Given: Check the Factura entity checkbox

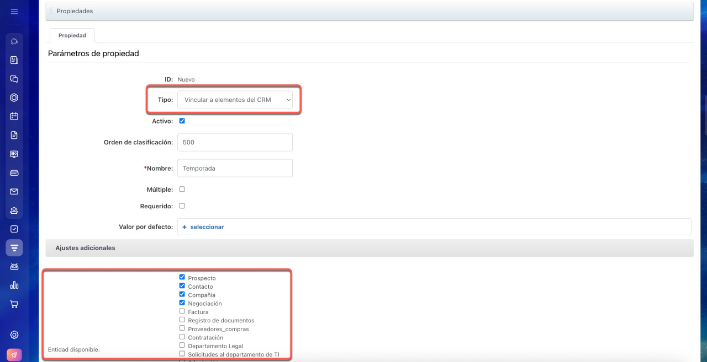Looking at the screenshot, I should [x=182, y=311].
